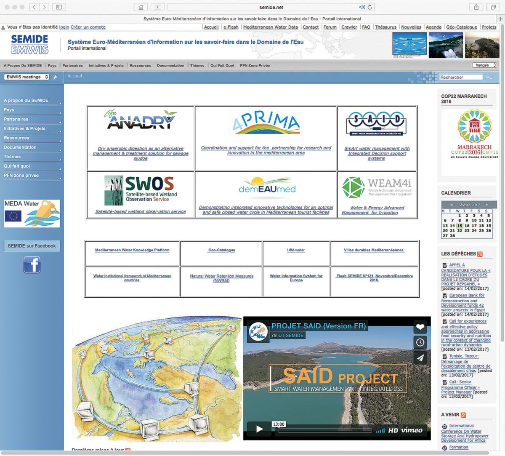
Task: Show Safari top sites bookmark icon
Action: [157, 7]
